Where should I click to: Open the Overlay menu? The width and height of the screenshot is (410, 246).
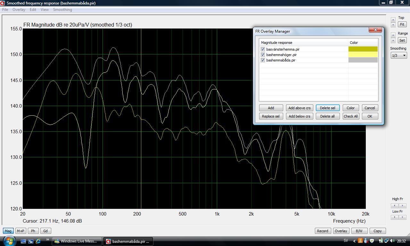(x=19, y=10)
